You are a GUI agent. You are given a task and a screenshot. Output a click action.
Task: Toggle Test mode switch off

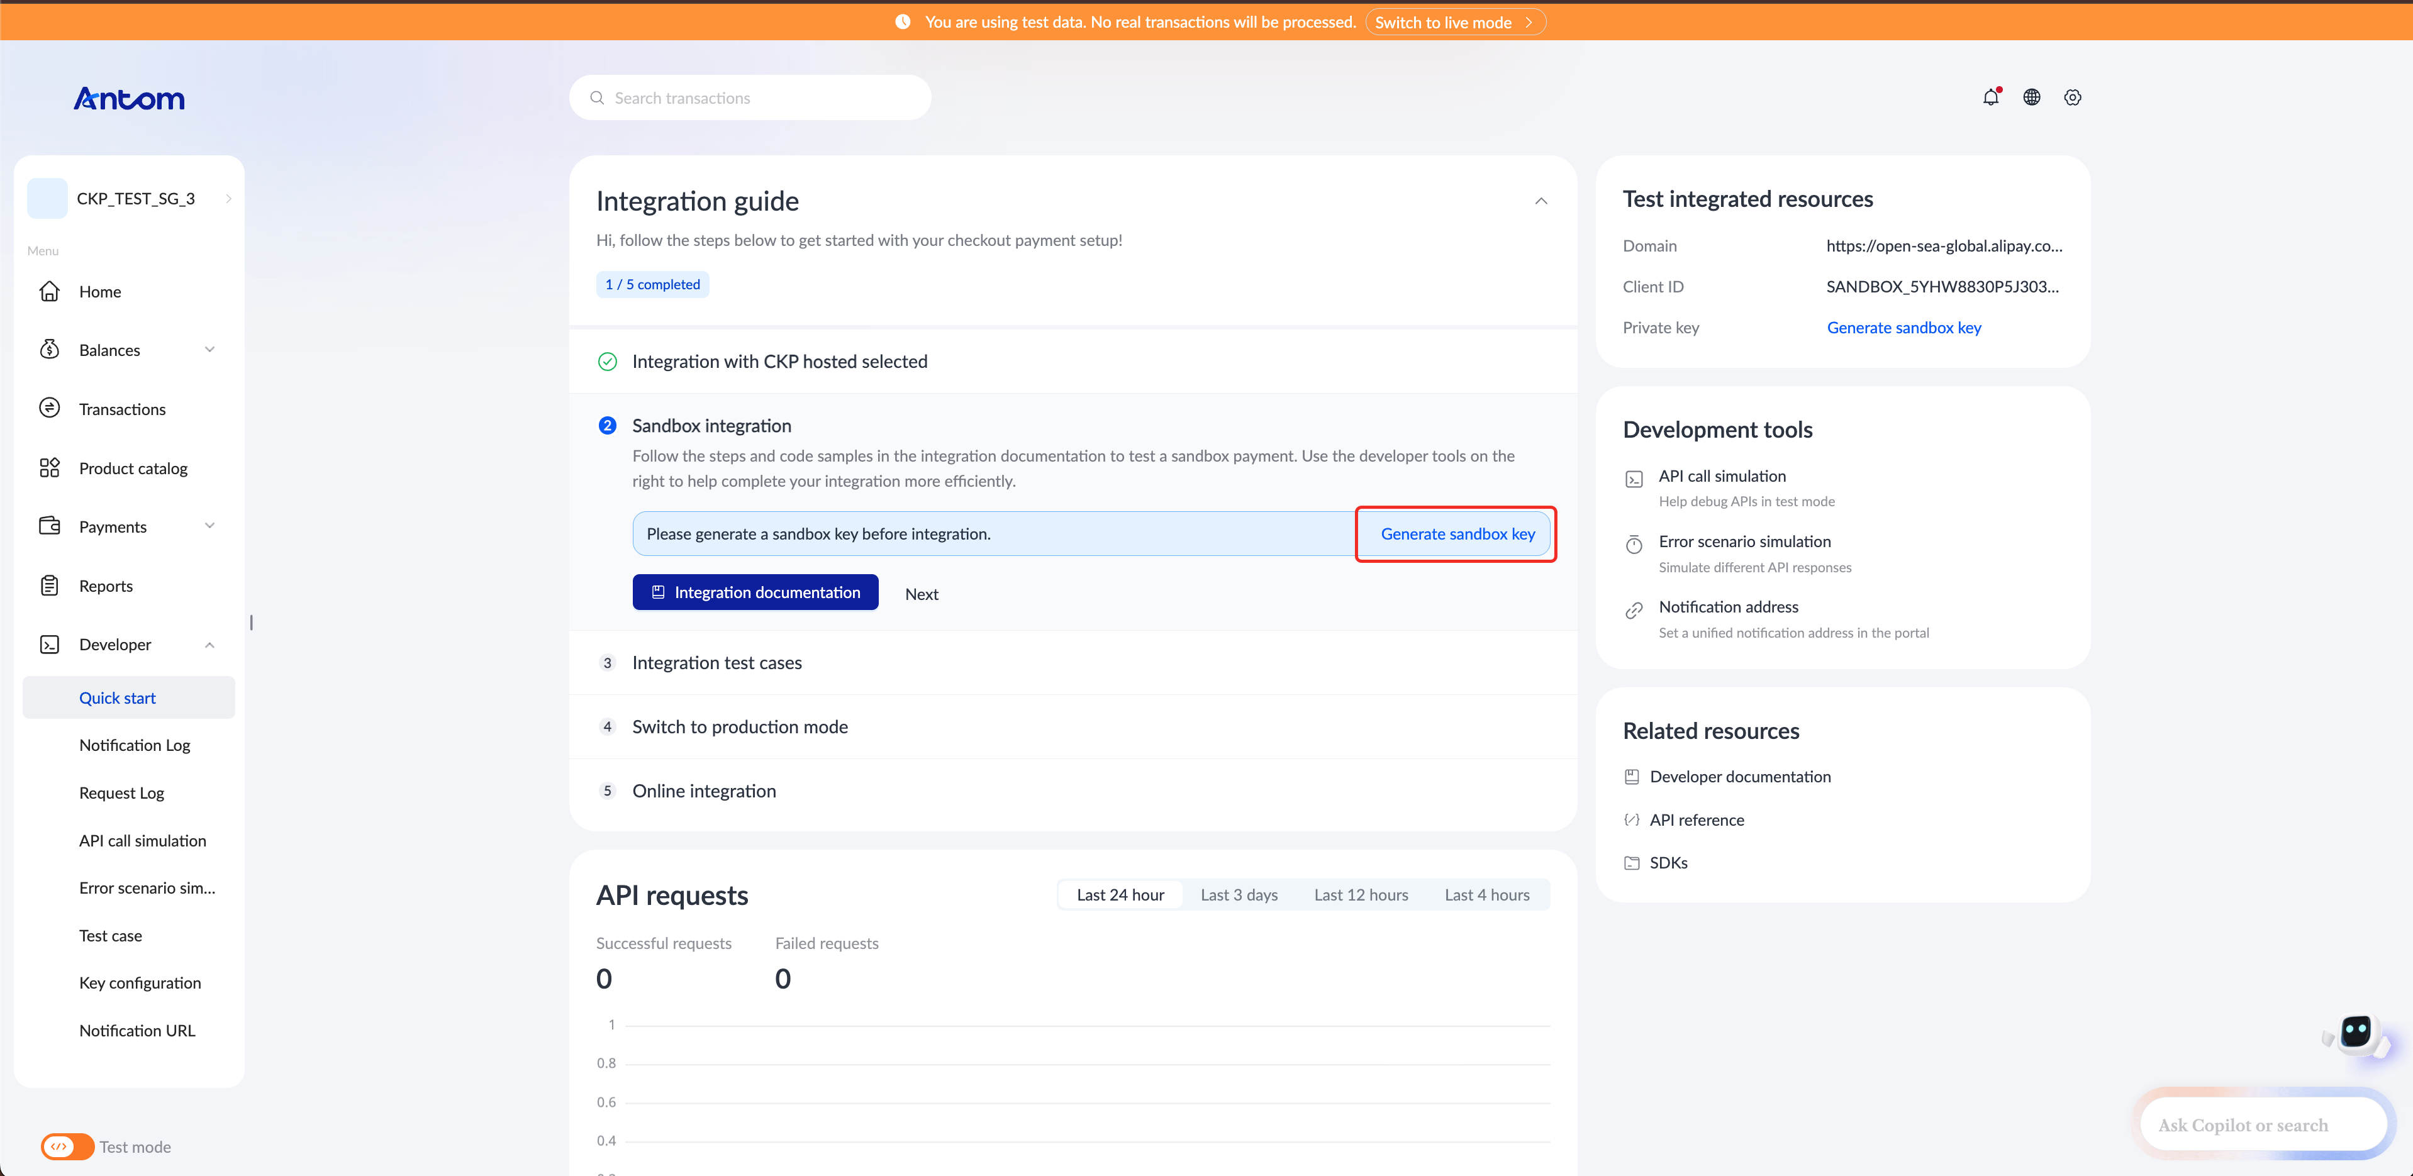click(67, 1146)
